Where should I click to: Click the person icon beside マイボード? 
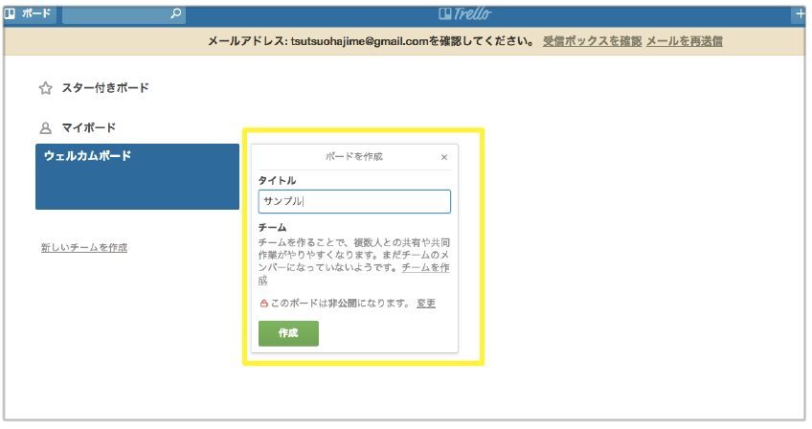(x=45, y=127)
